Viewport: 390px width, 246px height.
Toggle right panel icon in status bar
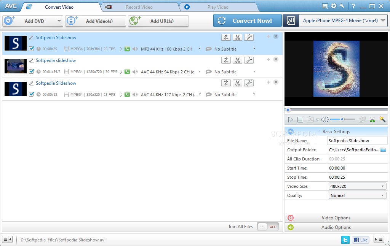379,240
